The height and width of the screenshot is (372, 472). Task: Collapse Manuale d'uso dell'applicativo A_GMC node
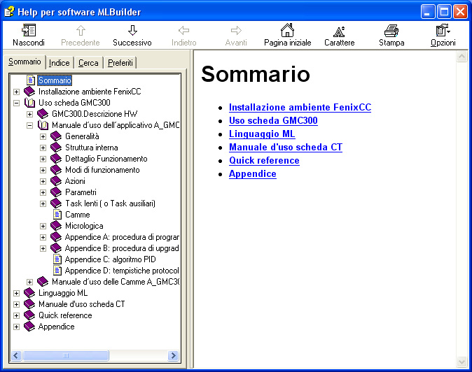[30, 125]
